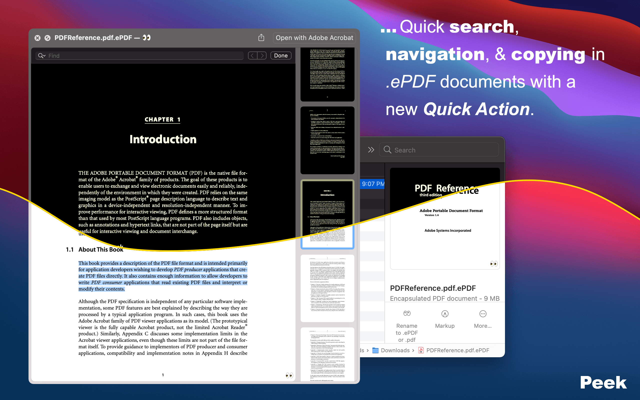Select the last thumbnail listing appendices
Viewport: 640px width, 400px height.
click(327, 354)
